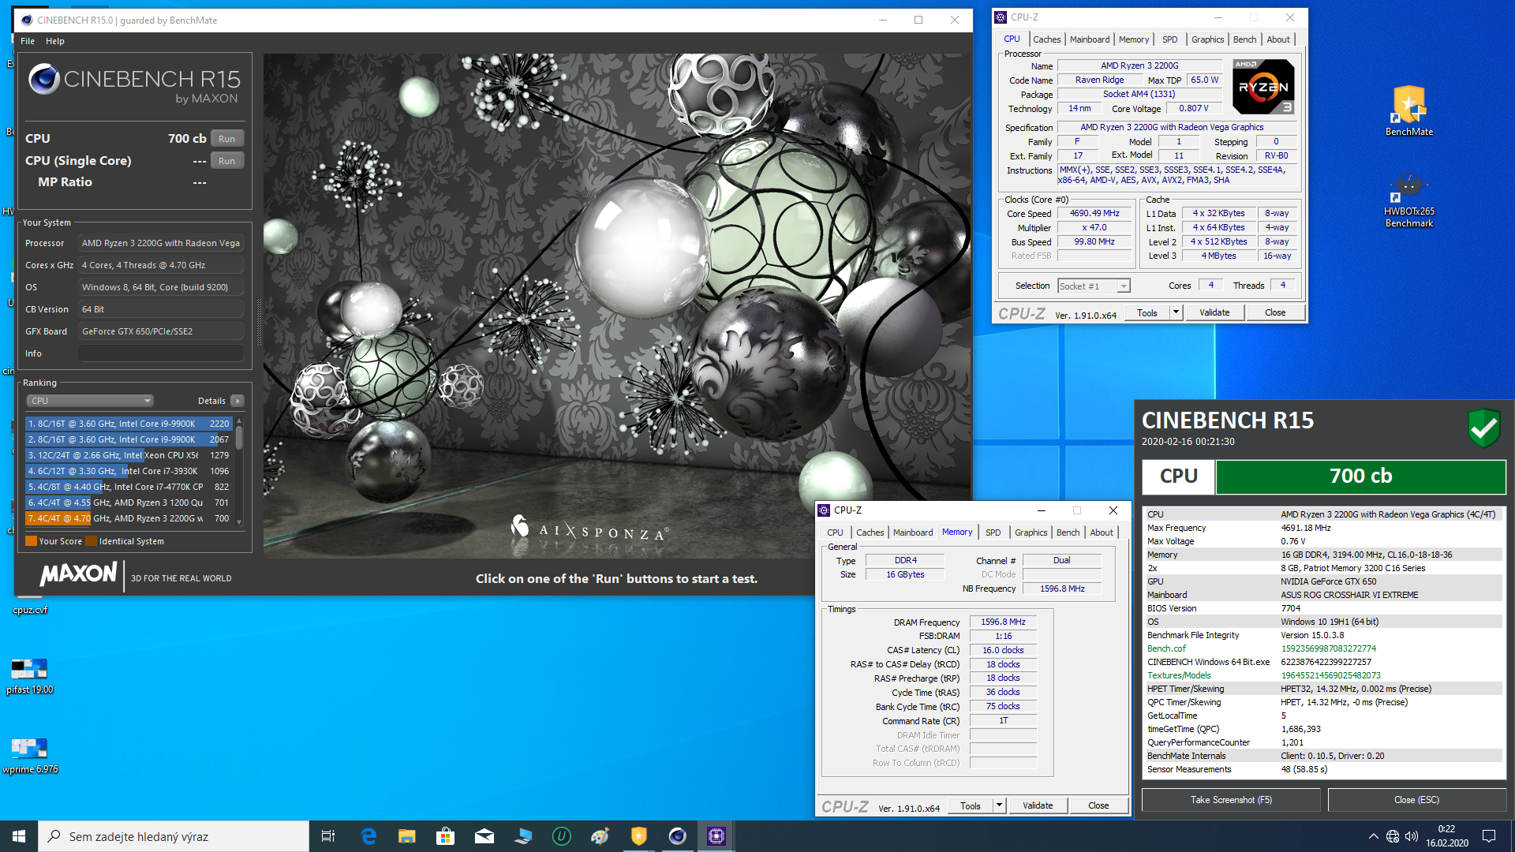Viewport: 1515px width, 852px height.
Task: Open SPD tab in top CPU-Z
Action: [1170, 39]
